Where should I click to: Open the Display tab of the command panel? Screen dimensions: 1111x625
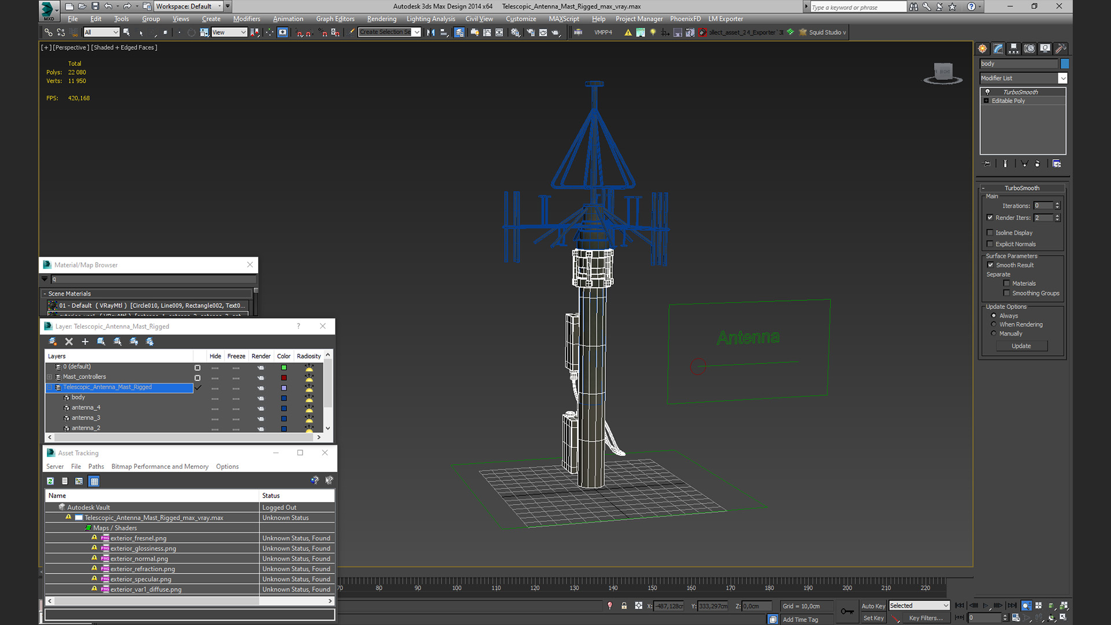1045,49
